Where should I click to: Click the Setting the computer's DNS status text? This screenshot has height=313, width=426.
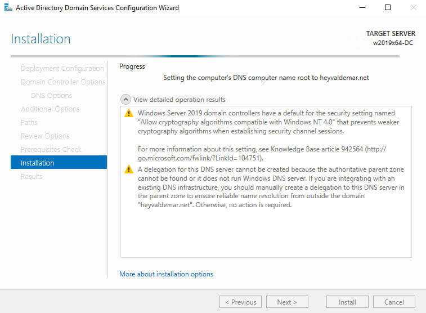point(266,78)
